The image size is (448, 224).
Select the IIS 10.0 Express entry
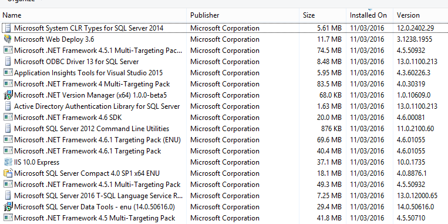tap(36, 162)
